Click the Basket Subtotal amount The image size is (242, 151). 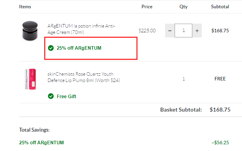[220, 110]
